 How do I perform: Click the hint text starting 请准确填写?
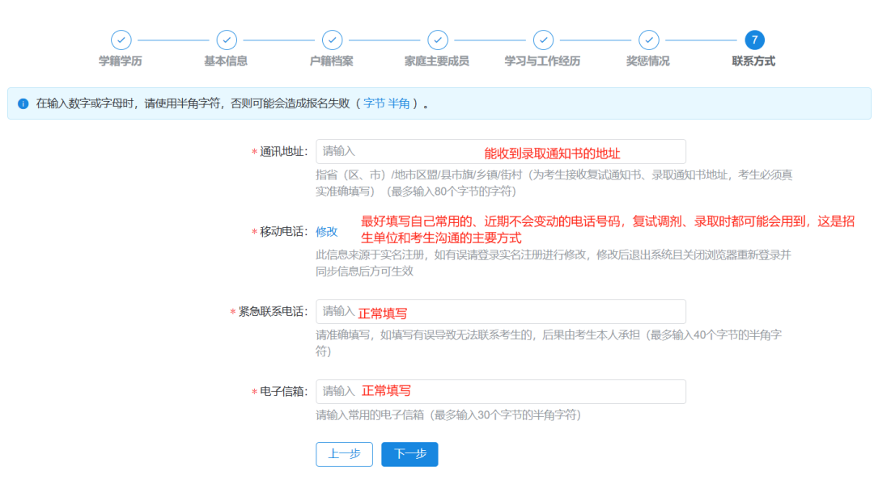549,343
